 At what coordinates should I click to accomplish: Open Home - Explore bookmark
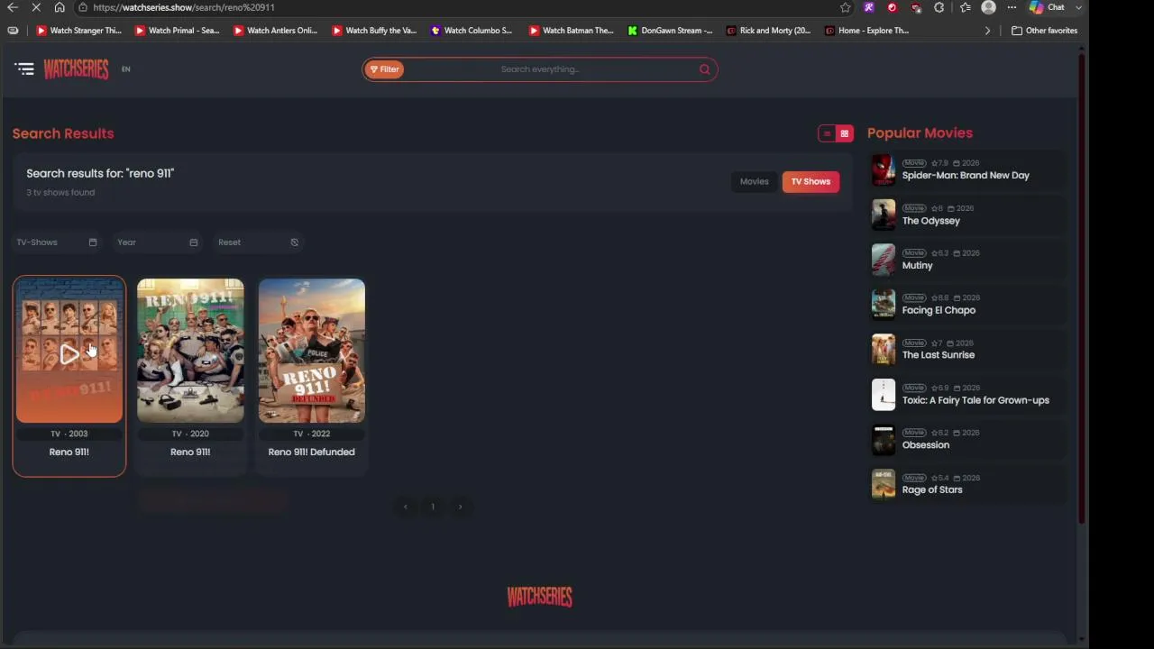pos(867,31)
